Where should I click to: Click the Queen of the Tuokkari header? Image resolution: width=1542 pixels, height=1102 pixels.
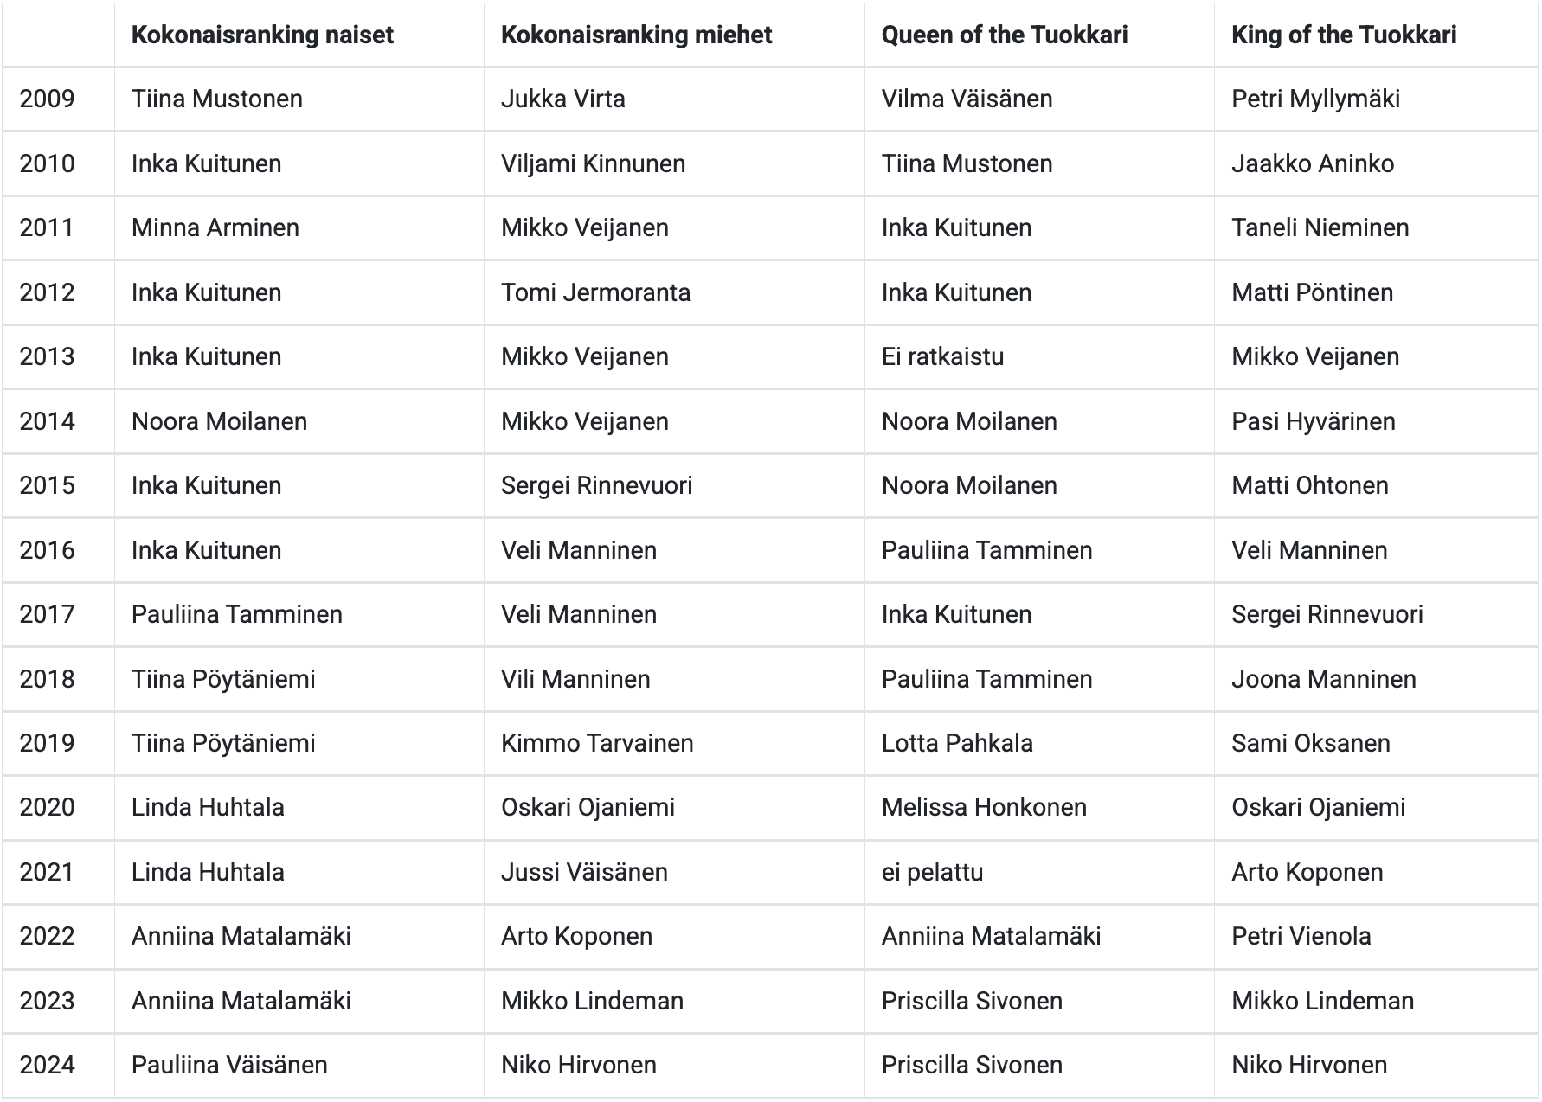[x=1004, y=35]
